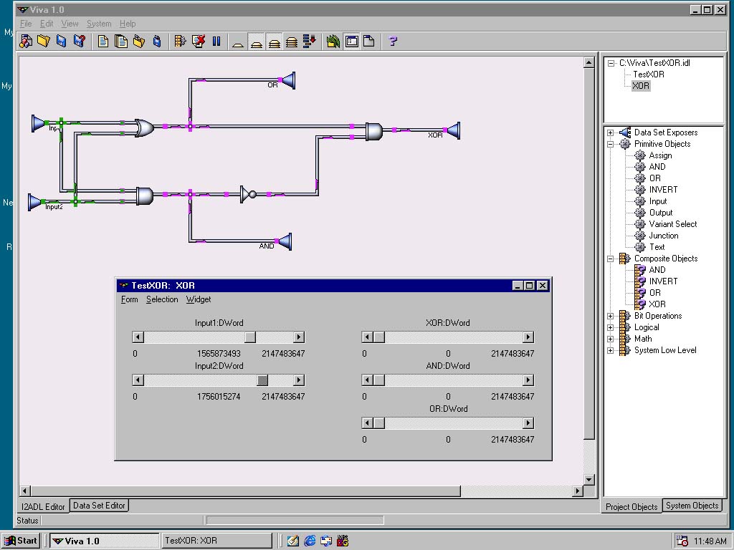Toggle the two-layer stack toolbar button

257,42
